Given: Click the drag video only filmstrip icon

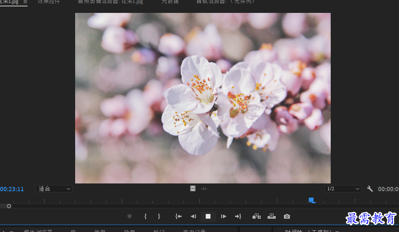Looking at the screenshot, I should coord(193,189).
